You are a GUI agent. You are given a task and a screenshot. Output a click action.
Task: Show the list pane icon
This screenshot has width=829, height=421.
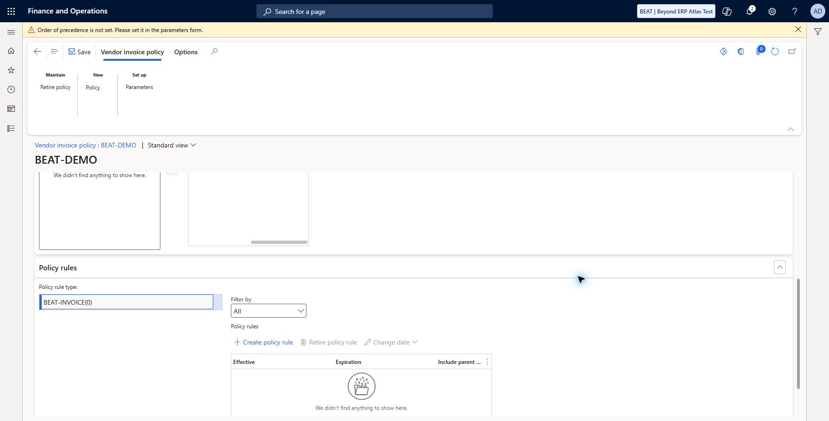pos(54,51)
